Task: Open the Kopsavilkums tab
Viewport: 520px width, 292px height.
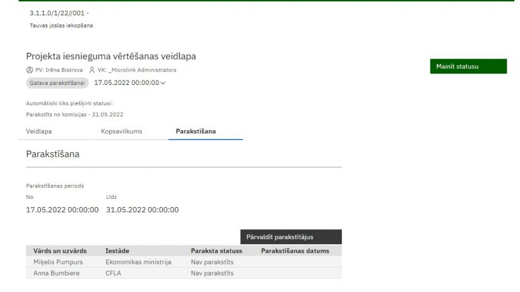Action: click(x=121, y=131)
